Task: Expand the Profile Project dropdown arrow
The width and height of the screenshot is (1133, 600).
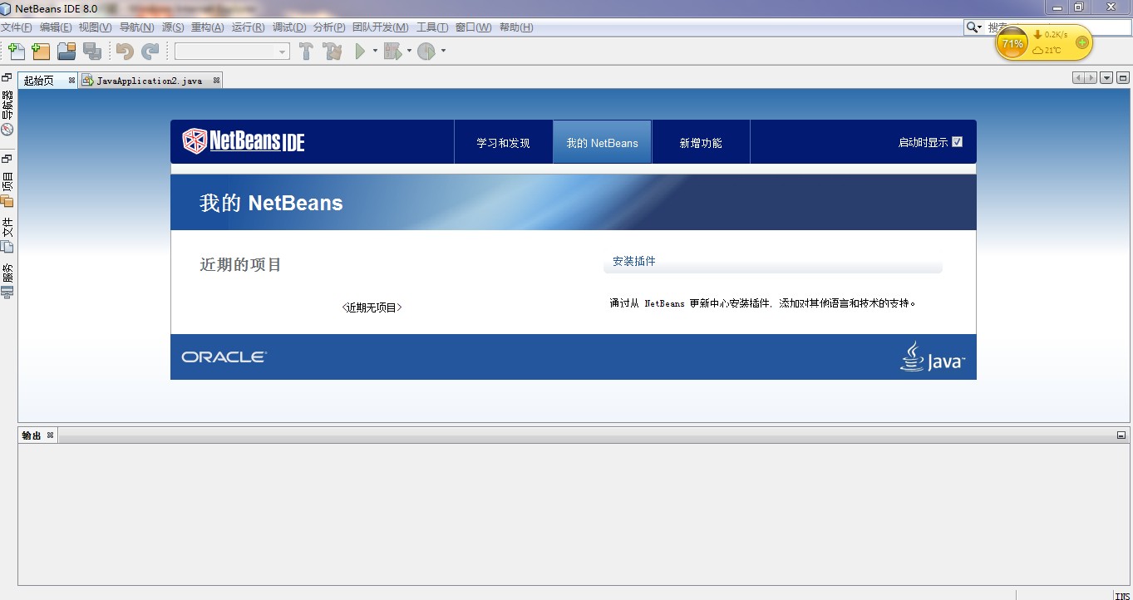Action: (443, 52)
